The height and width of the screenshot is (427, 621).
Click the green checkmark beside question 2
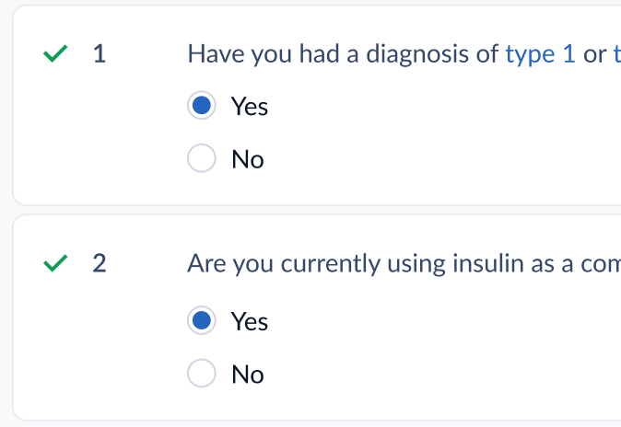(55, 263)
